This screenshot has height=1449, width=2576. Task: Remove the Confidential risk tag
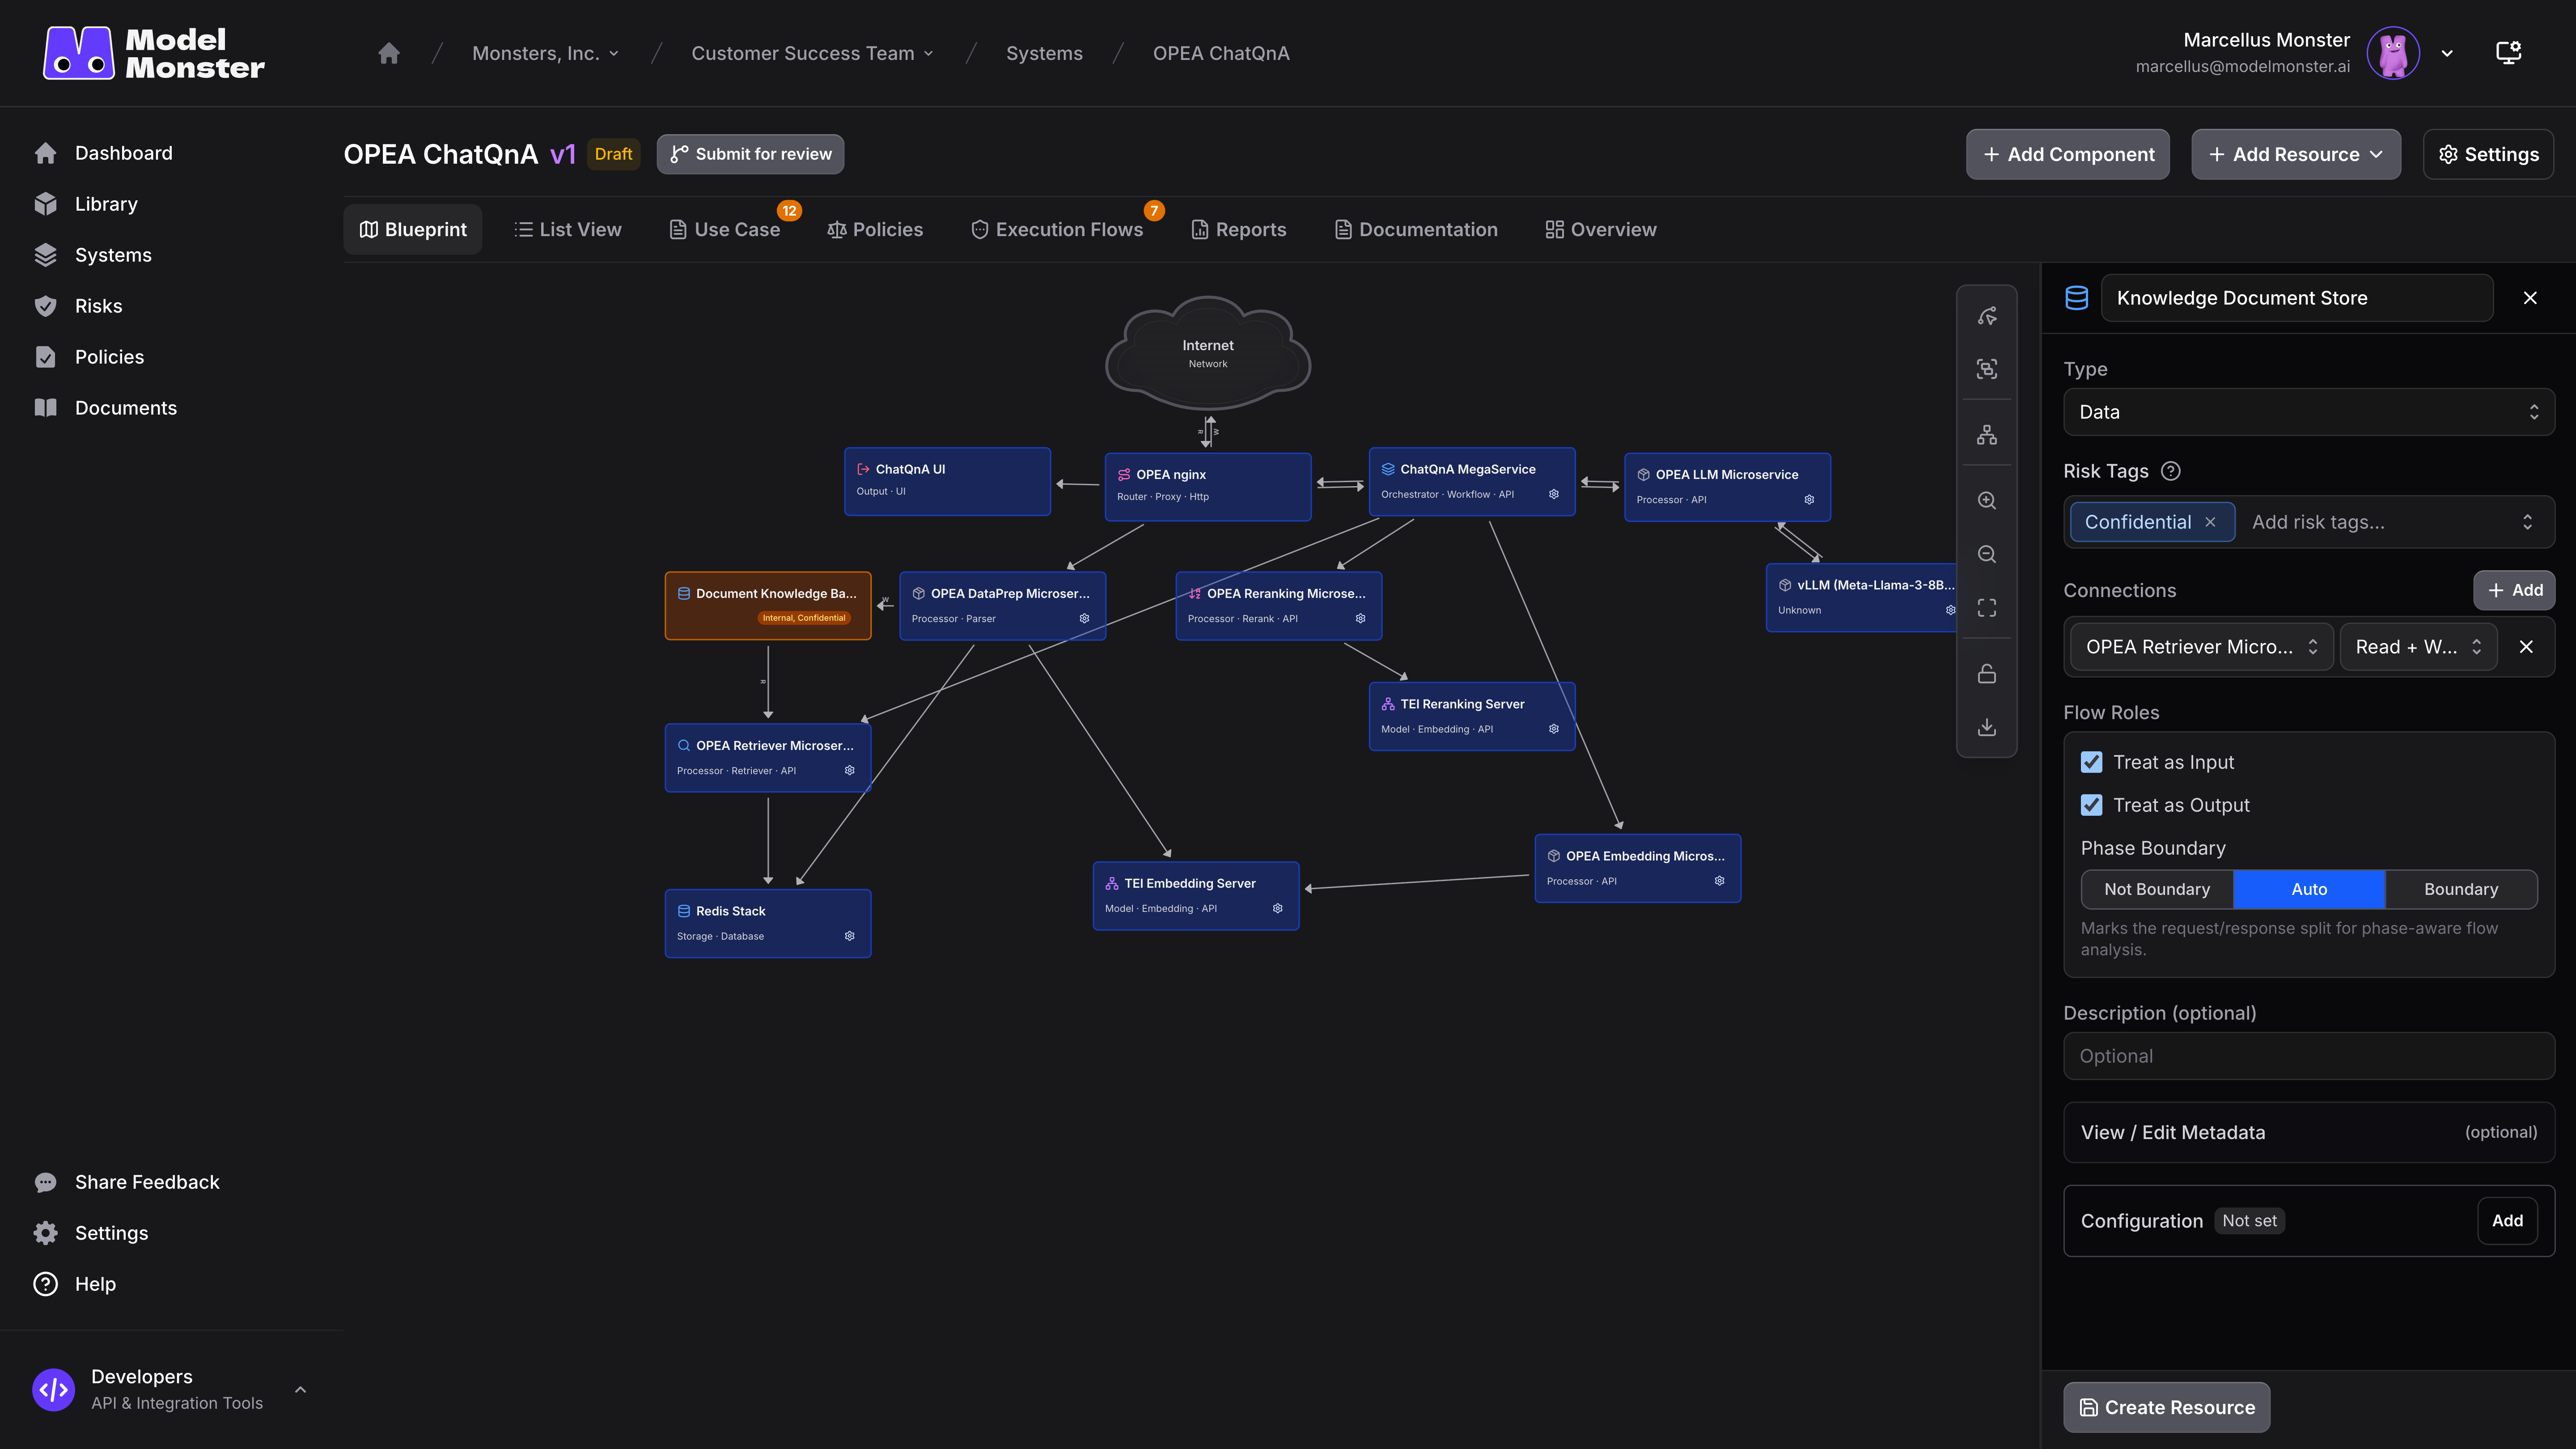pos(2210,522)
